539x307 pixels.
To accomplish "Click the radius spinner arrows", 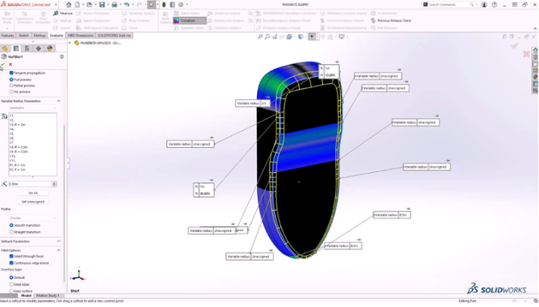I will click(x=55, y=184).
